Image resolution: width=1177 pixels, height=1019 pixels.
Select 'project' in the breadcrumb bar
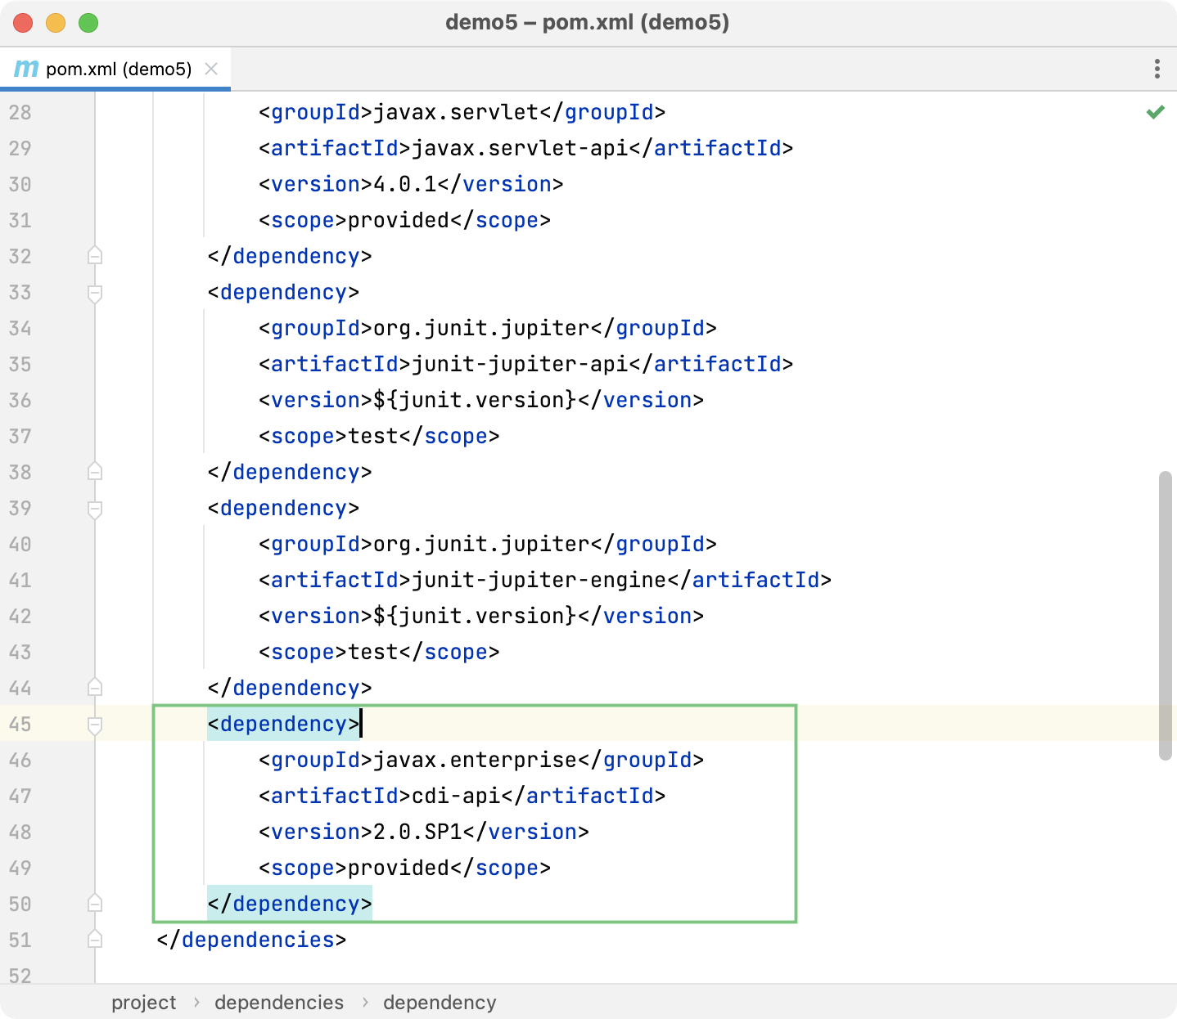(x=144, y=1003)
